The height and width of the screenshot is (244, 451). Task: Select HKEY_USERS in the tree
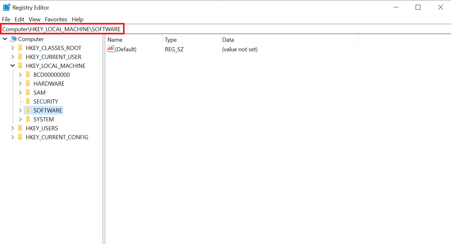(42, 128)
